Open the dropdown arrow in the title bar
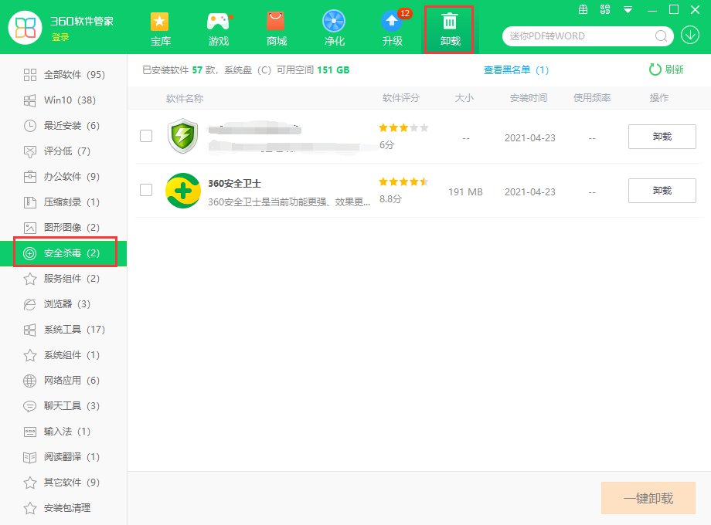The height and width of the screenshot is (525, 711). 628,10
